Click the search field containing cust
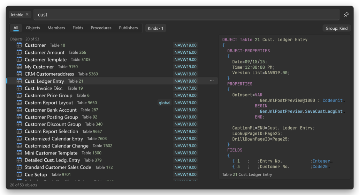The width and height of the screenshot is (359, 195). coord(186,15)
